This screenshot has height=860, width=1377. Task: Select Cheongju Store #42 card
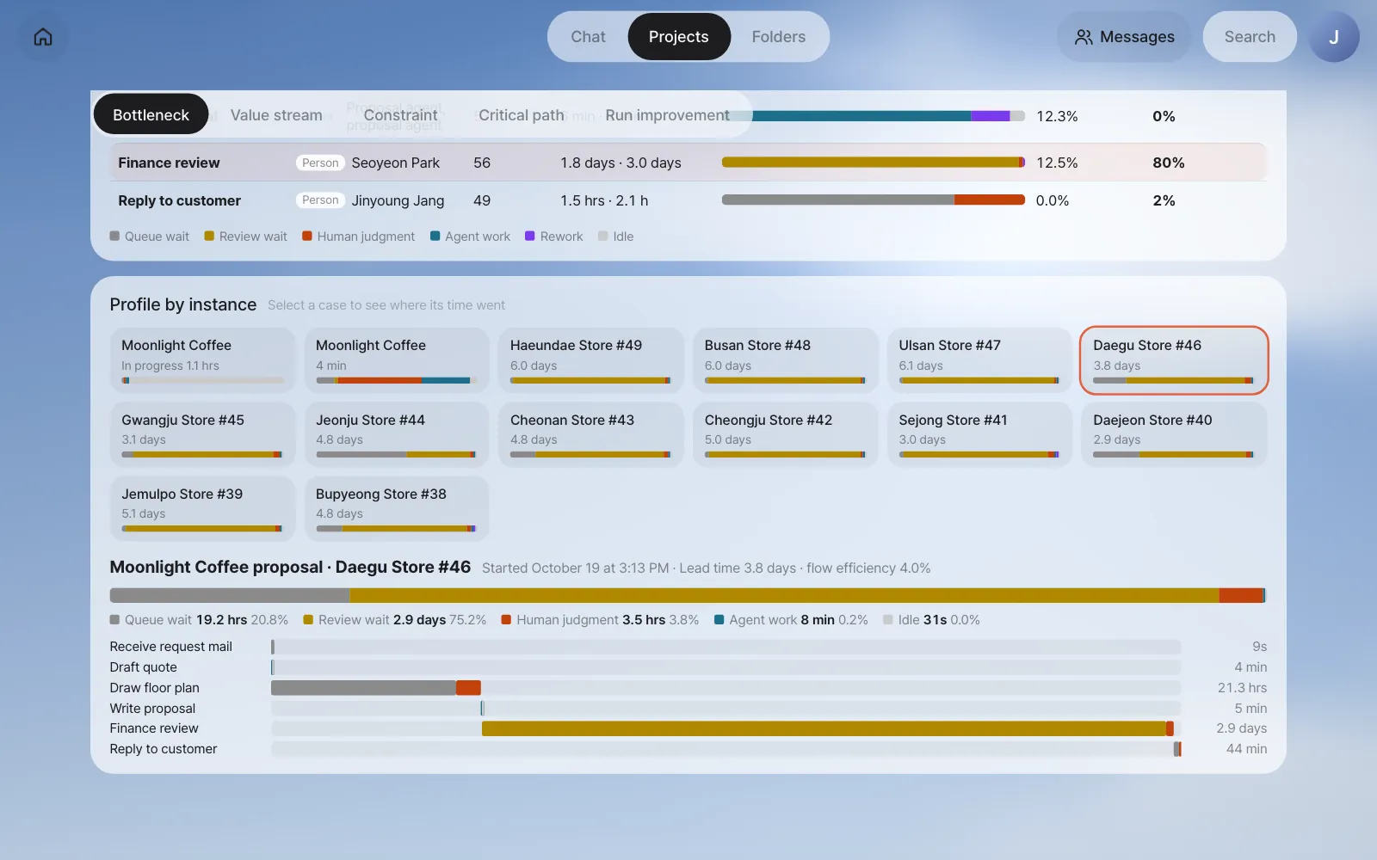tap(785, 434)
